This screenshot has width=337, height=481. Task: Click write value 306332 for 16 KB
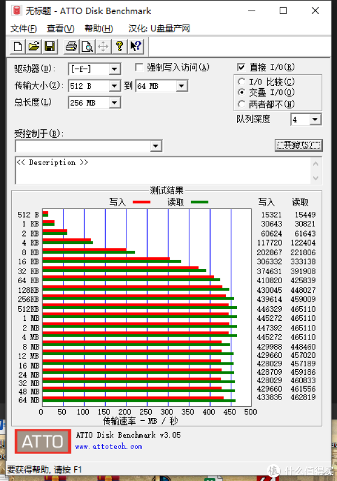point(269,262)
